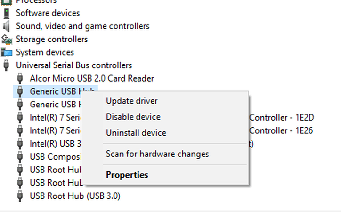Choose Update driver from context menu

[132, 101]
